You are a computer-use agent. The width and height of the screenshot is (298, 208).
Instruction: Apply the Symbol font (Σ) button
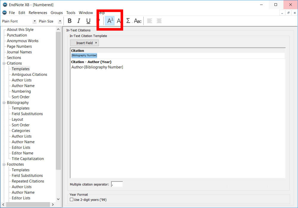(128, 21)
